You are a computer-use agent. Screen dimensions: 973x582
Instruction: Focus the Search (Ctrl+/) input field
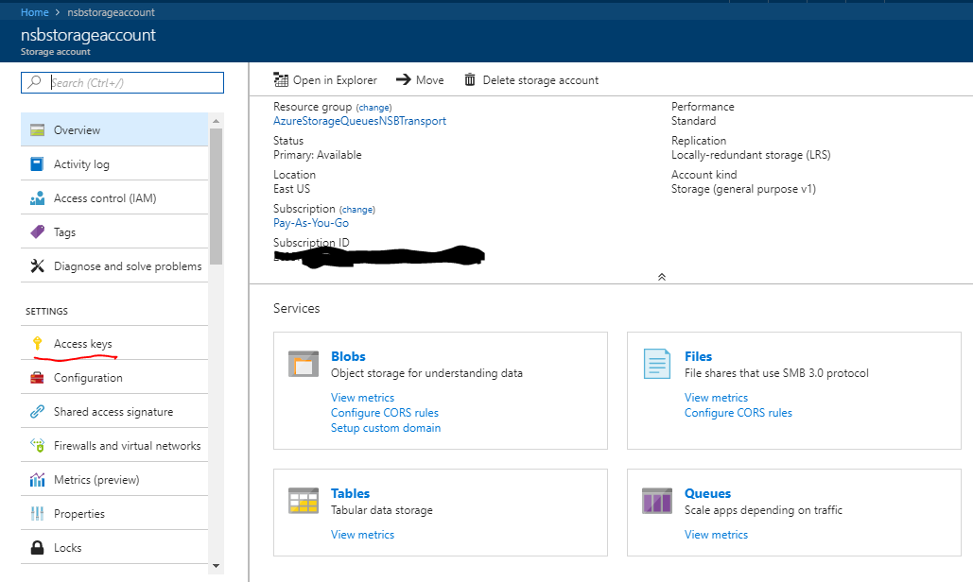(x=122, y=82)
